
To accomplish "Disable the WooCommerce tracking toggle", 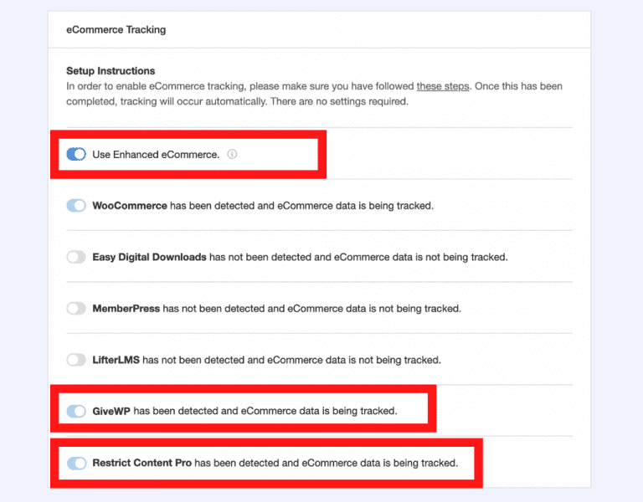I will point(76,205).
